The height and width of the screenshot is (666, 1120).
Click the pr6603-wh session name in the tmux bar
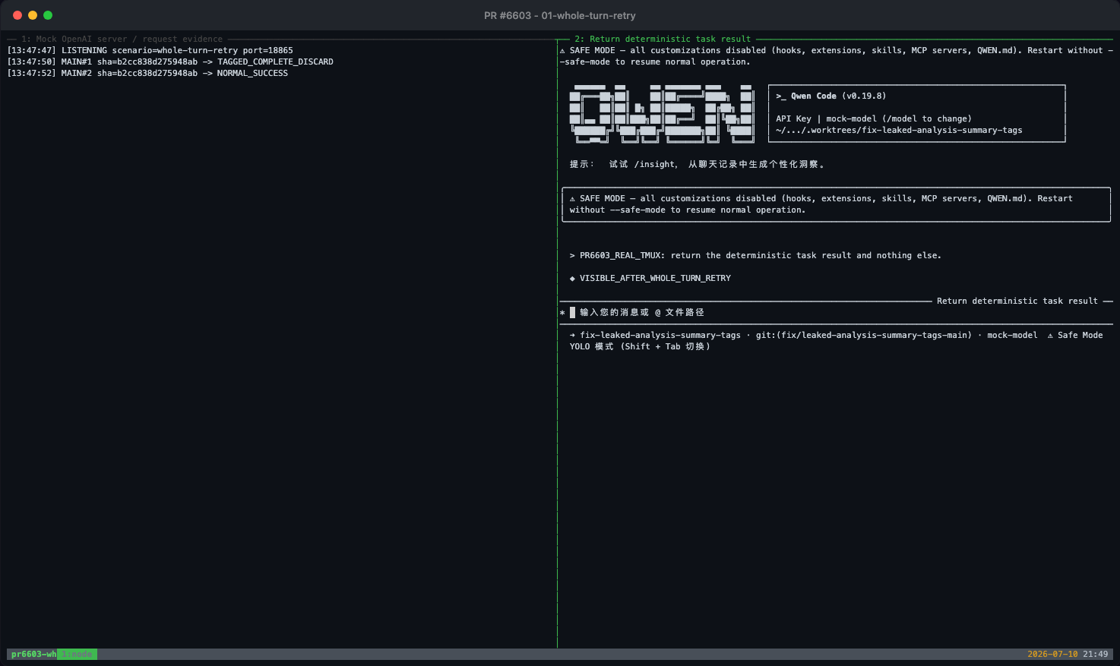click(x=33, y=654)
